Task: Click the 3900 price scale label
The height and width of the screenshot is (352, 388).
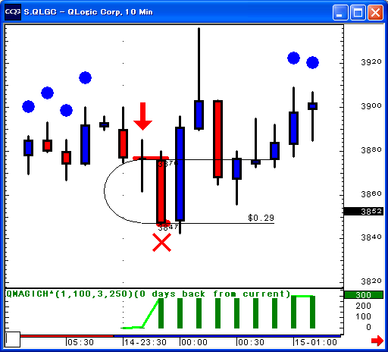Action: pyautogui.click(x=371, y=105)
